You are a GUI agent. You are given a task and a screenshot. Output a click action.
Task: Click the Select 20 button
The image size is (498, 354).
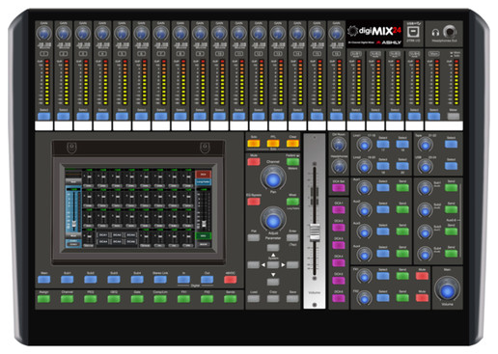click(x=402, y=166)
